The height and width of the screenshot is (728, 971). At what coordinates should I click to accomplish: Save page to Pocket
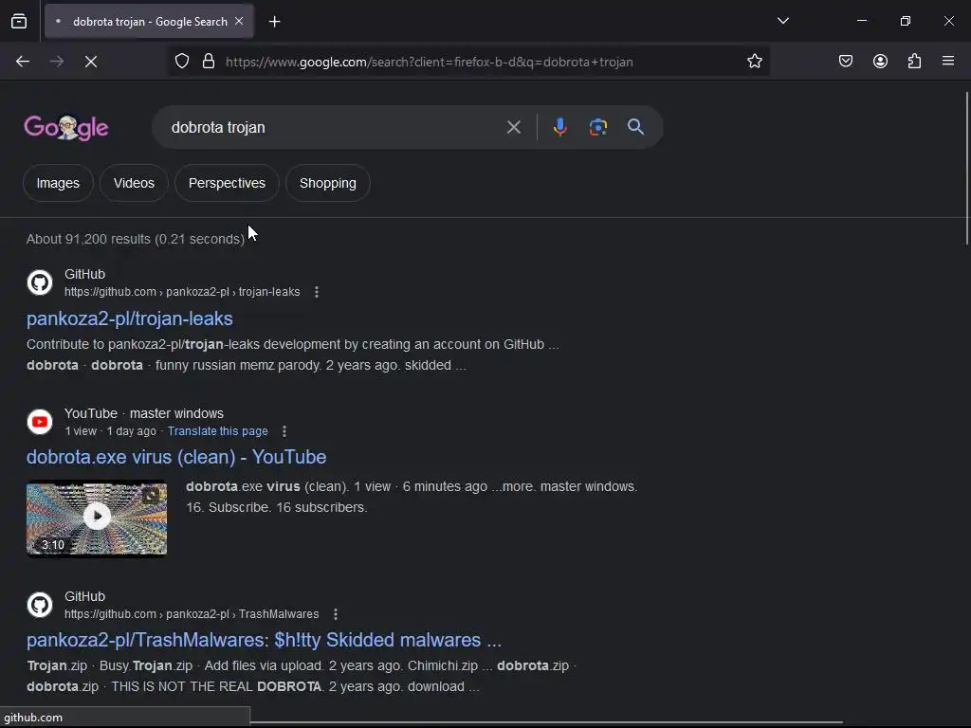coord(845,61)
